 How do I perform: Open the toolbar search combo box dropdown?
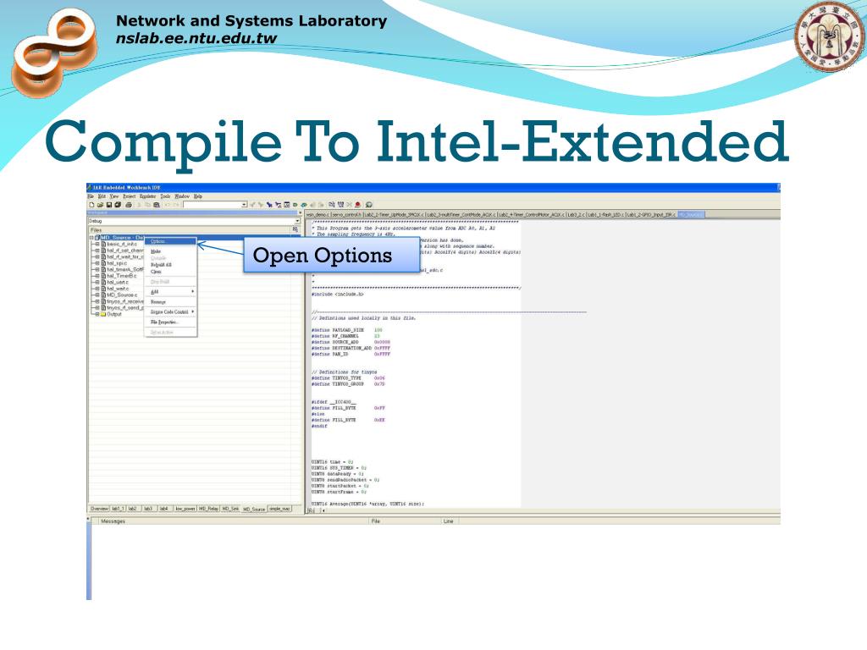click(245, 205)
